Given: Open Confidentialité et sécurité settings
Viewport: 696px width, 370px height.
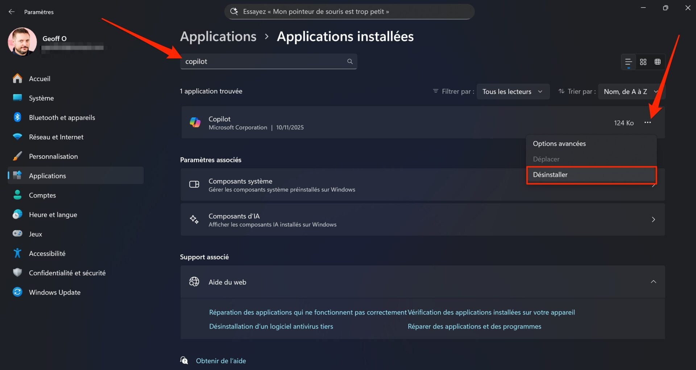Looking at the screenshot, I should 67,273.
